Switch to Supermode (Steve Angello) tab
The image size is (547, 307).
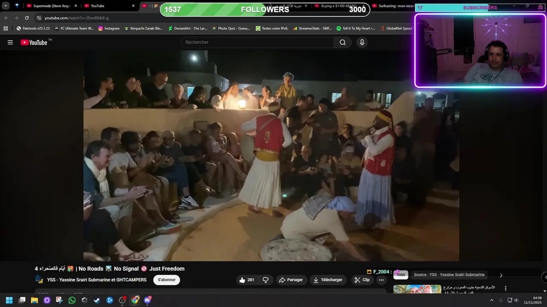coord(51,6)
